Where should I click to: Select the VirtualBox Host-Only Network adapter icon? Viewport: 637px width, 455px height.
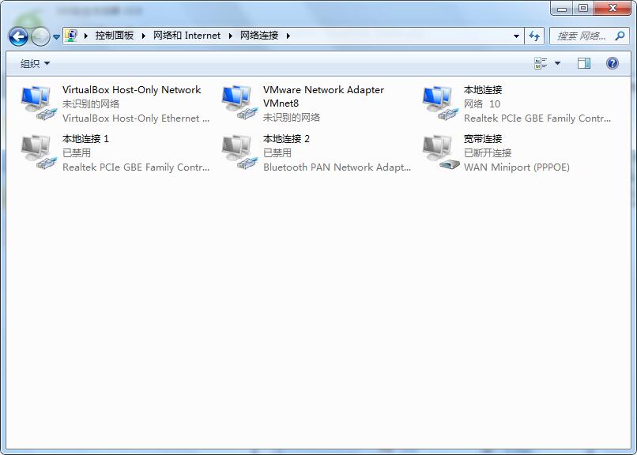[x=39, y=103]
